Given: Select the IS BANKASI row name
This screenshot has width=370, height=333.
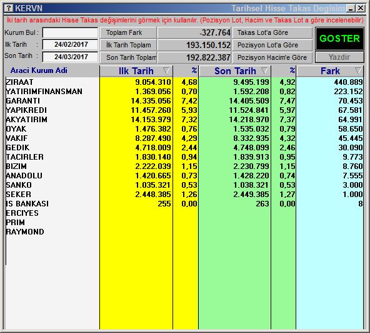Looking at the screenshot, I should pyautogui.click(x=27, y=204).
